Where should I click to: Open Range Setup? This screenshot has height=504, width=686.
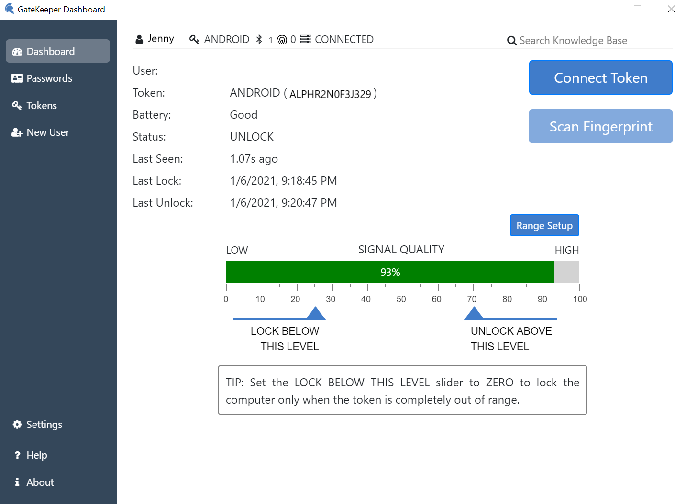point(544,225)
